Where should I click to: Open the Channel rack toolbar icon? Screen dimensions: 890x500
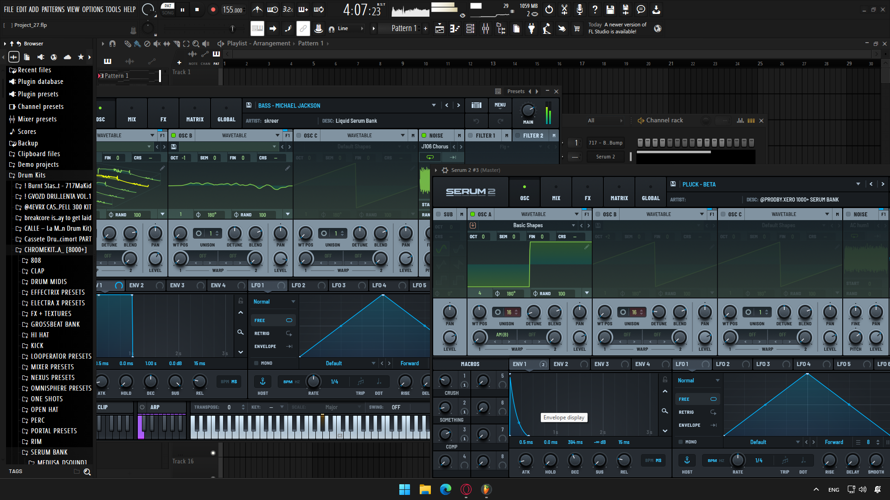(470, 29)
